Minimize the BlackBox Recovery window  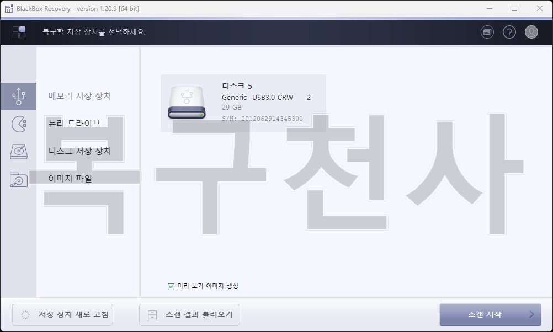click(489, 8)
